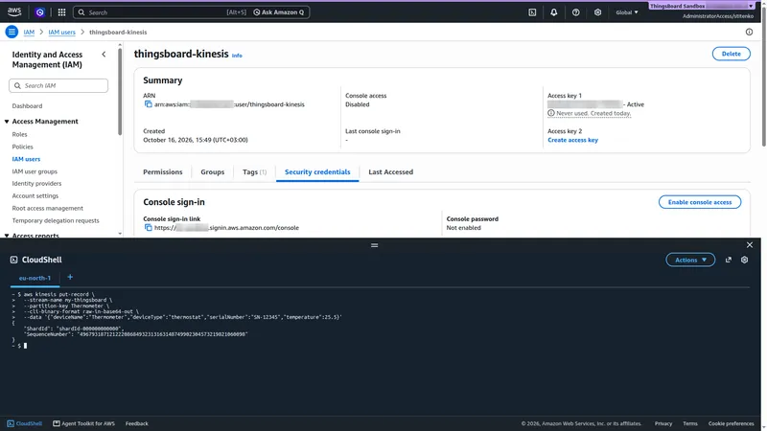Click Never used. Created today. info
The height and width of the screenshot is (431, 767).
(589, 113)
